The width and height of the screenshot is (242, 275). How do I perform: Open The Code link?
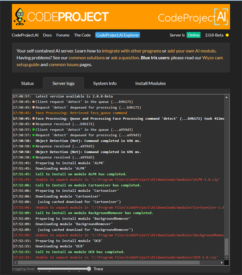coord(82,35)
